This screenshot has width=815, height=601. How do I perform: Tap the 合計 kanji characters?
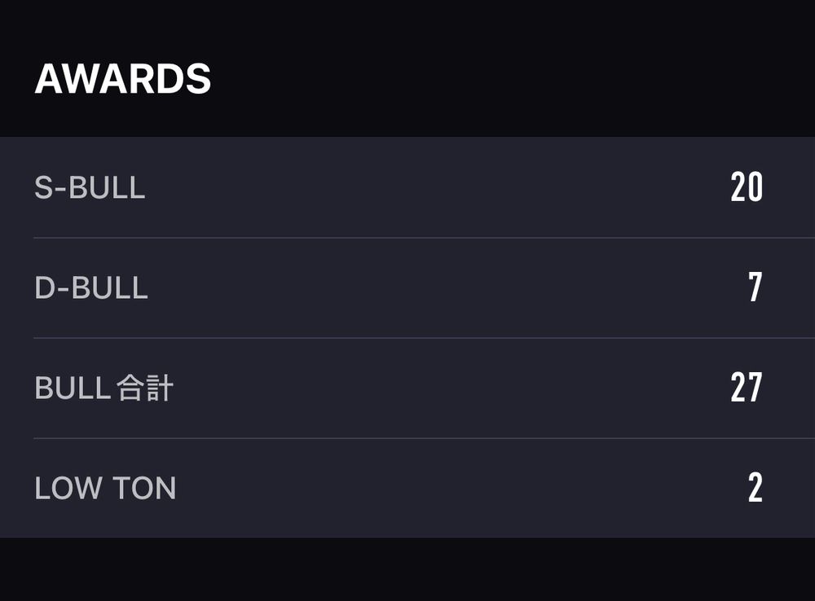coord(144,388)
